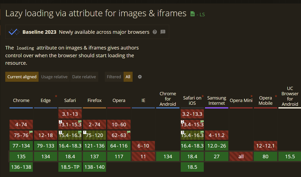Click the feedback bubble icon in Baseline banner
301x177 pixels.
point(163,32)
